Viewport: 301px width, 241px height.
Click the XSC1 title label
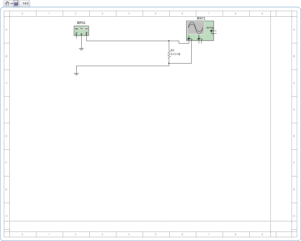pos(201,18)
